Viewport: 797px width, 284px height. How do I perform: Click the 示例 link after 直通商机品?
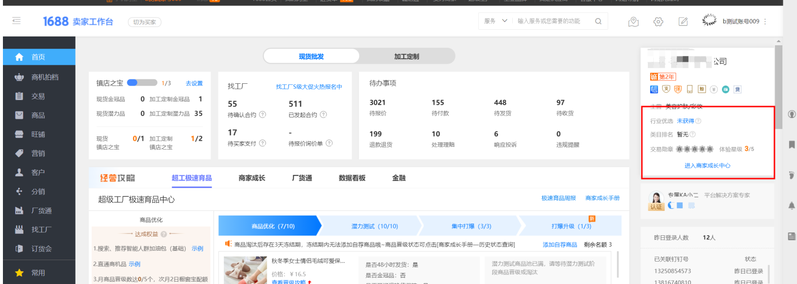(x=135, y=264)
